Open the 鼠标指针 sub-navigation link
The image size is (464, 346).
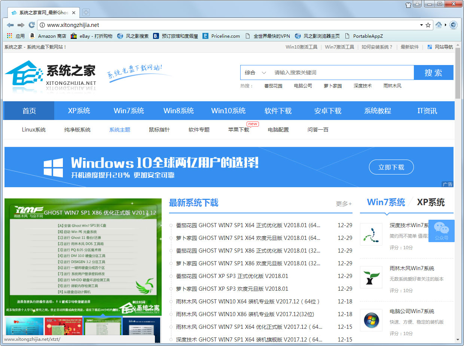(159, 130)
